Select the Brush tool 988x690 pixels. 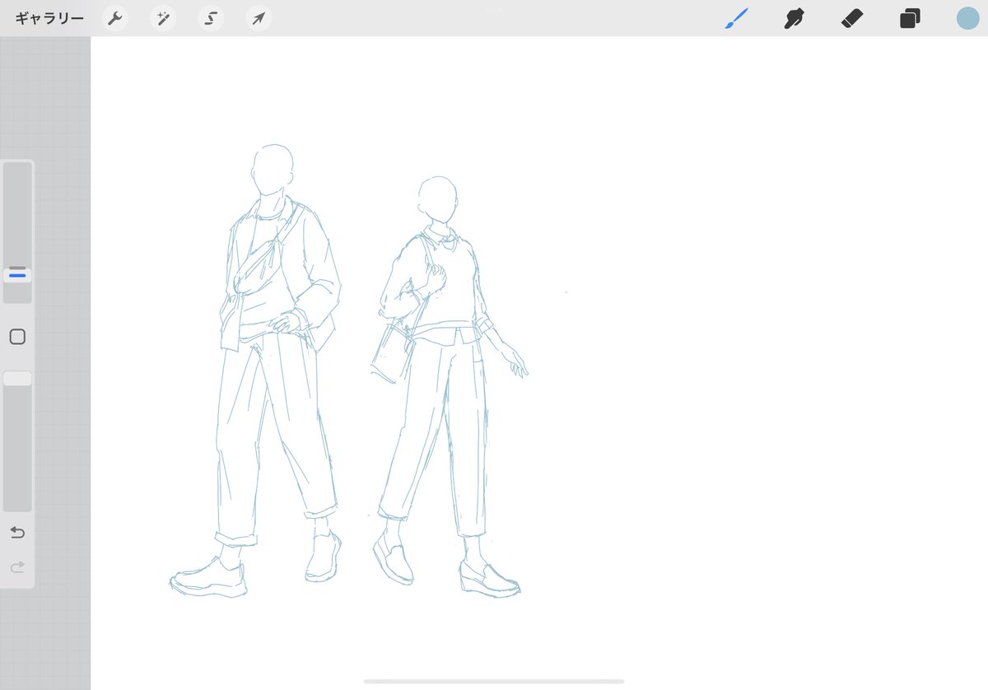click(x=736, y=18)
